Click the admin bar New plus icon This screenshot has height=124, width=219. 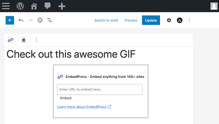point(62,6)
